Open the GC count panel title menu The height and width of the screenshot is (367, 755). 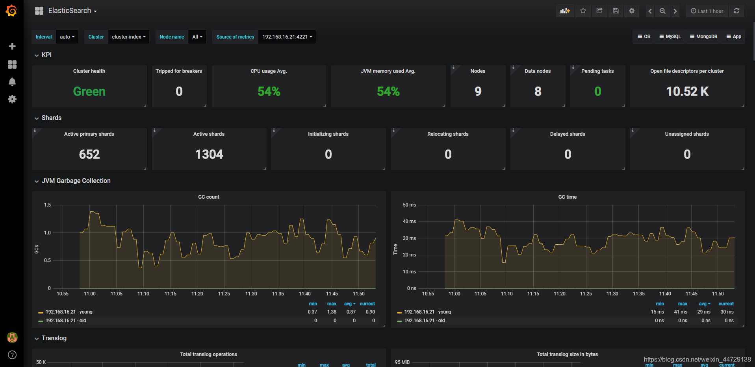point(209,197)
